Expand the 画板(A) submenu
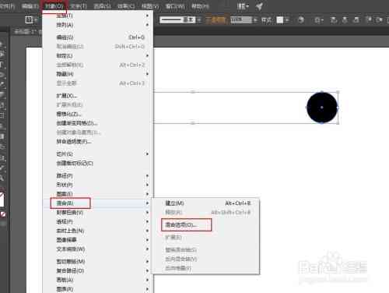This screenshot has height=293, width=389. (x=98, y=280)
